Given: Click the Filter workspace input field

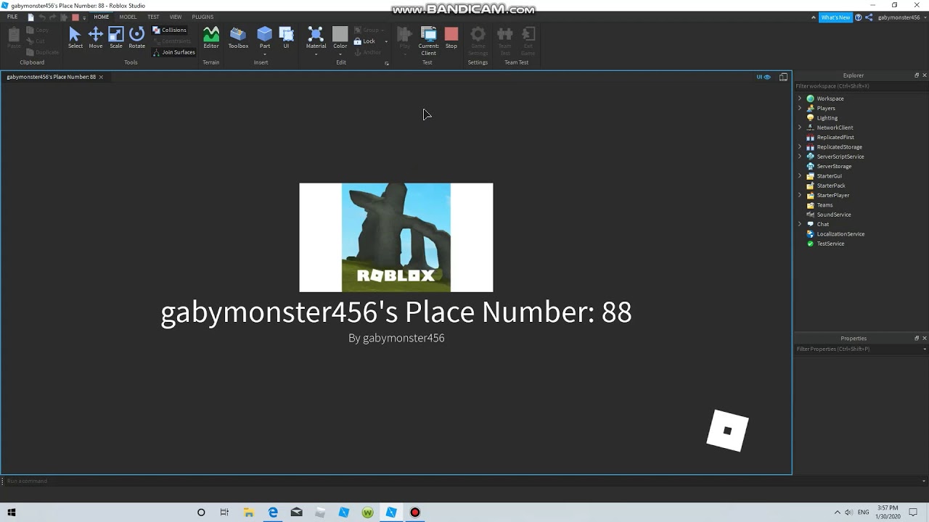Looking at the screenshot, I should tap(860, 86).
